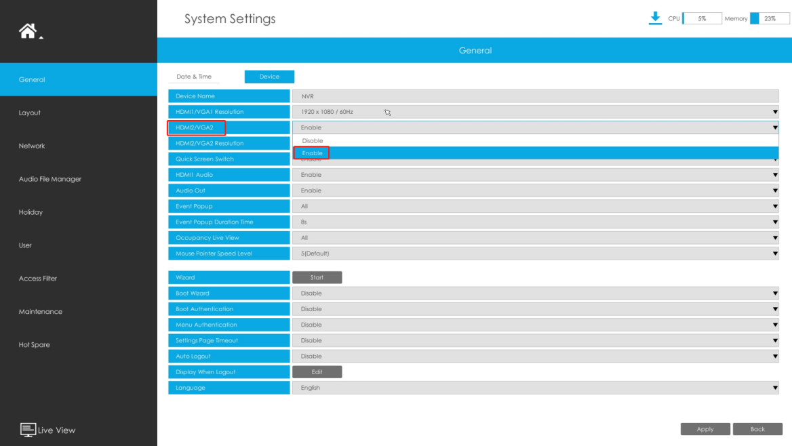
Task: Open Event Popup Duration Time dropdown
Action: [x=536, y=222]
